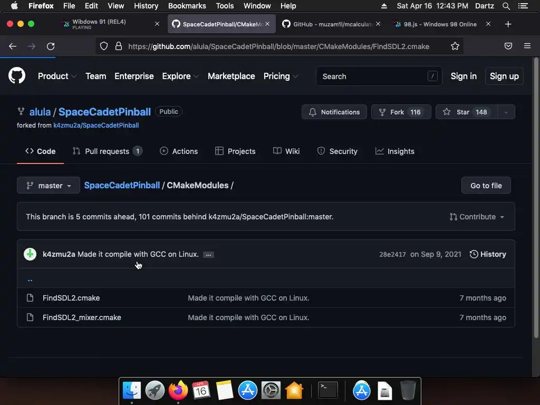This screenshot has width=540, height=405.
Task: Click the page vertical scrollbar
Action: click(x=536, y=198)
